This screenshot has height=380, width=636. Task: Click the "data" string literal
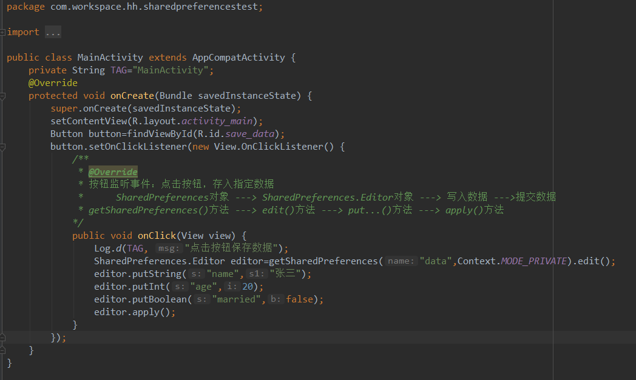[x=436, y=261]
